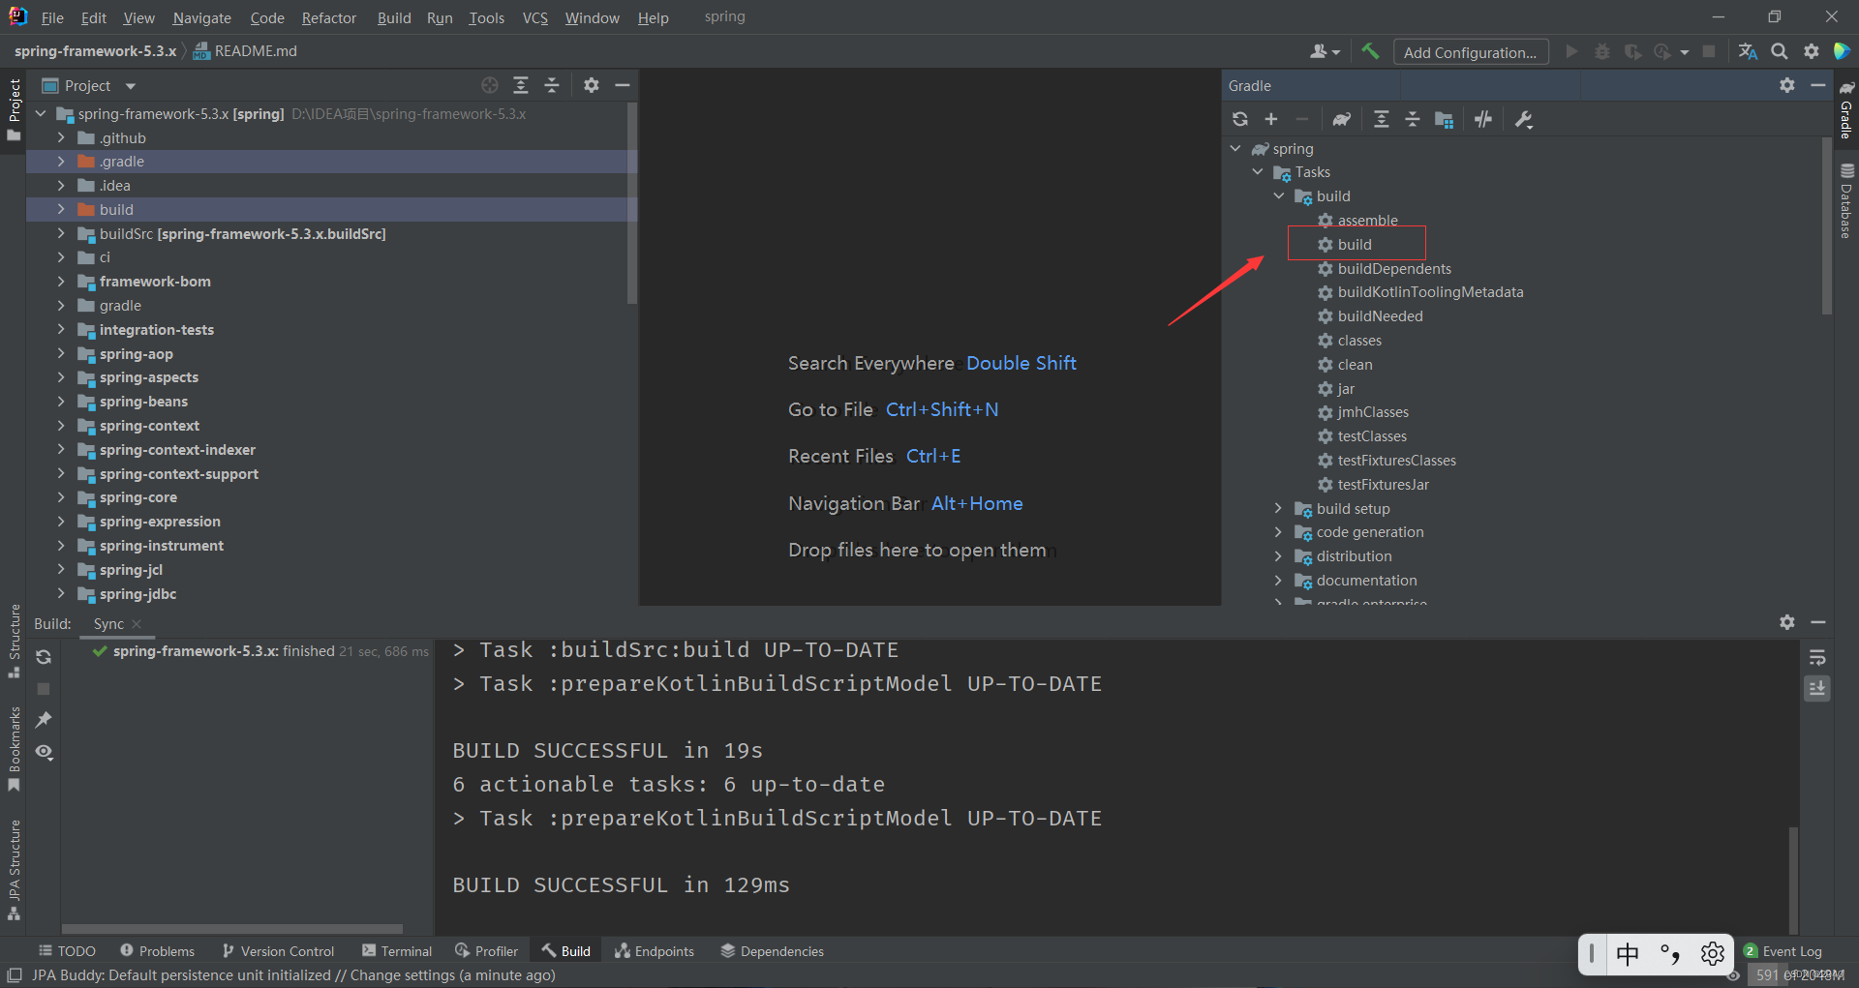Viewport: 1859px width, 988px height.
Task: Close the Sync build tab
Action: tap(137, 624)
